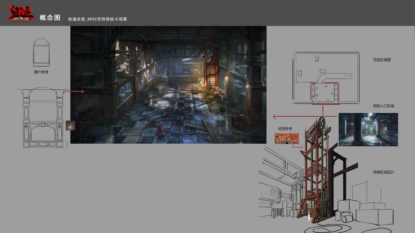Click the red outlined room in the map
The image size is (415, 233).
(325, 93)
